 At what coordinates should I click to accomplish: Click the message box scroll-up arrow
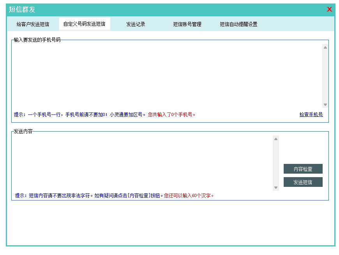[x=276, y=139]
